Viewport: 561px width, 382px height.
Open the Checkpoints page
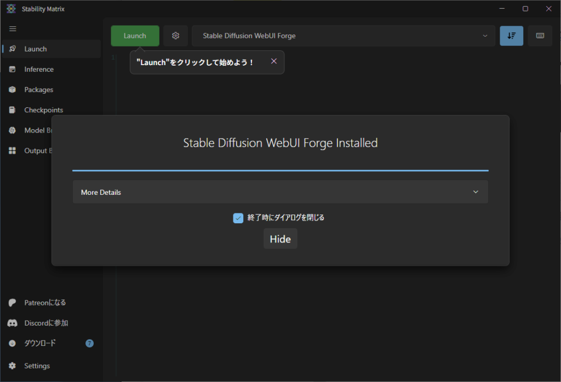(51, 110)
